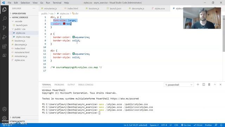
Task: Switch to styles.scss editor tab
Action: tap(158, 8)
